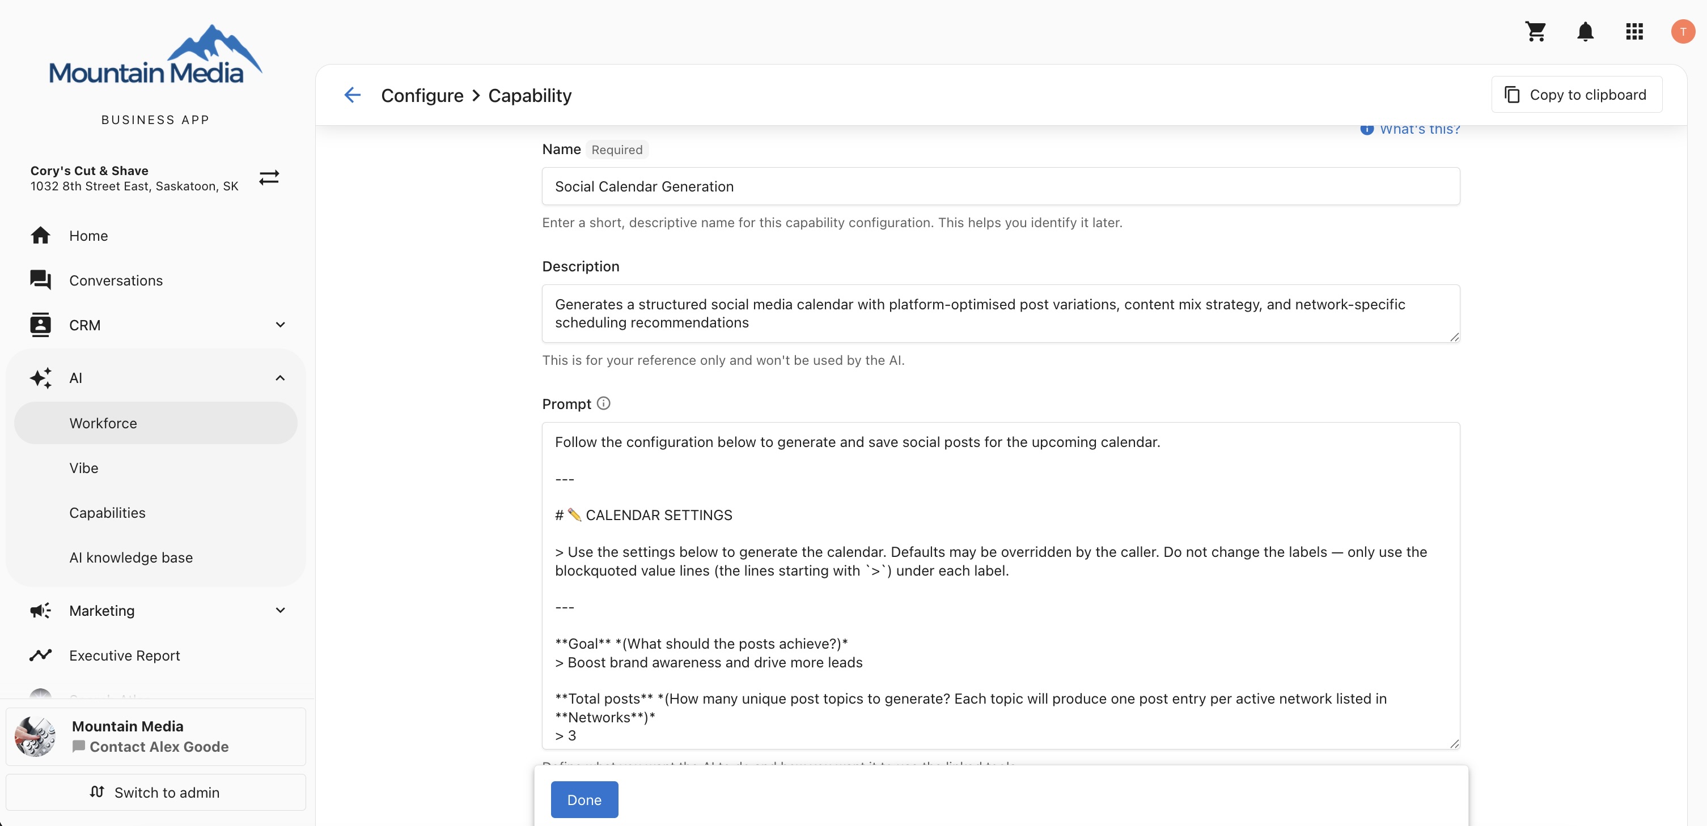Click the Mountain Media contact avatar
Image resolution: width=1707 pixels, height=826 pixels.
[35, 736]
